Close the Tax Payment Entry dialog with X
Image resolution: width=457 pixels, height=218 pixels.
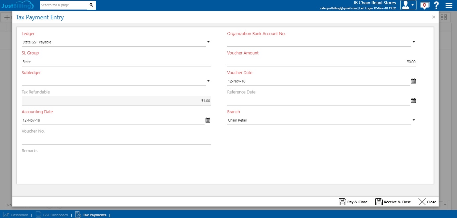(x=434, y=17)
